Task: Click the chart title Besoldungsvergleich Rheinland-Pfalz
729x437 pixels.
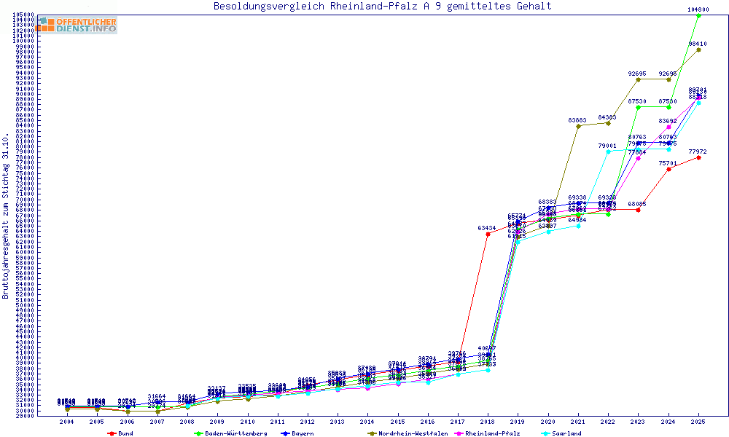Action: tap(382, 7)
